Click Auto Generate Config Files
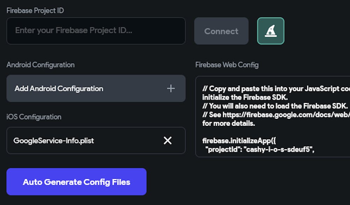The image size is (350, 205). [x=76, y=182]
